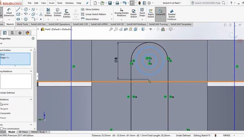Select the Polygon sketch tool

click(26, 19)
